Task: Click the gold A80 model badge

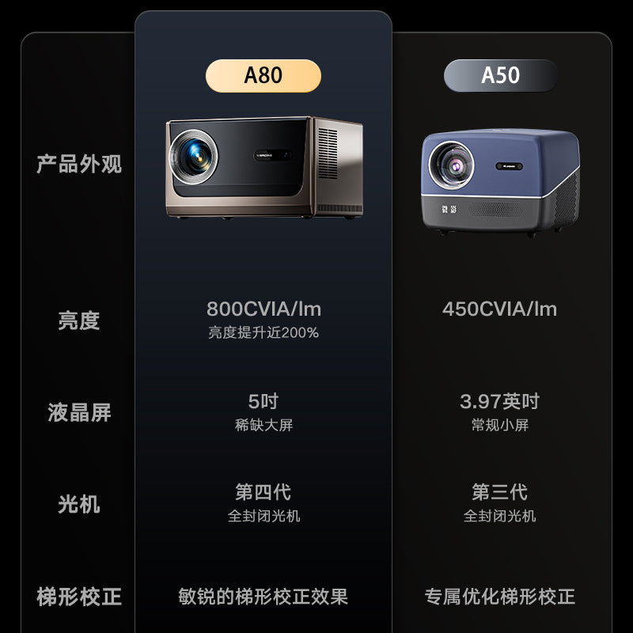Action: (x=263, y=76)
